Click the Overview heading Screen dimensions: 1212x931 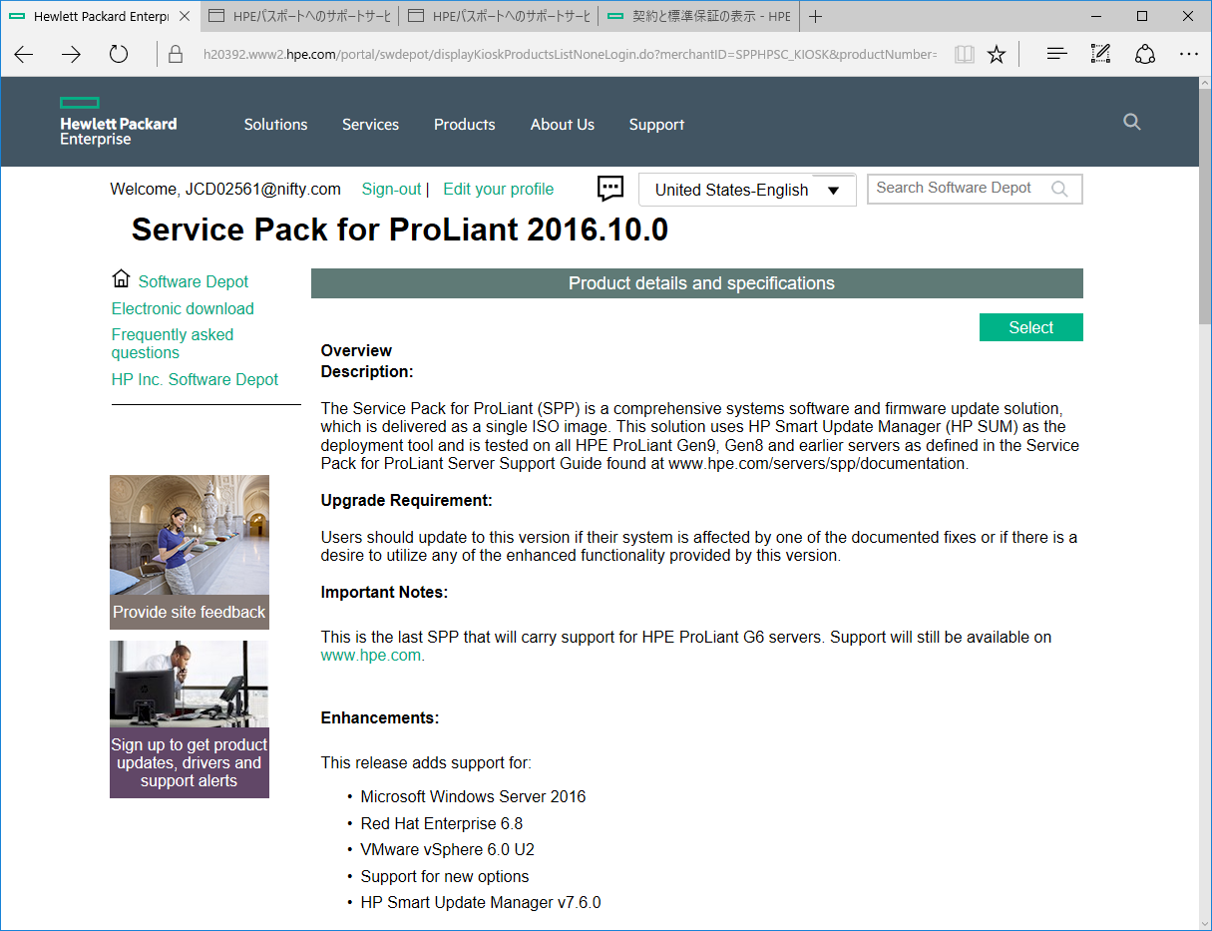356,350
